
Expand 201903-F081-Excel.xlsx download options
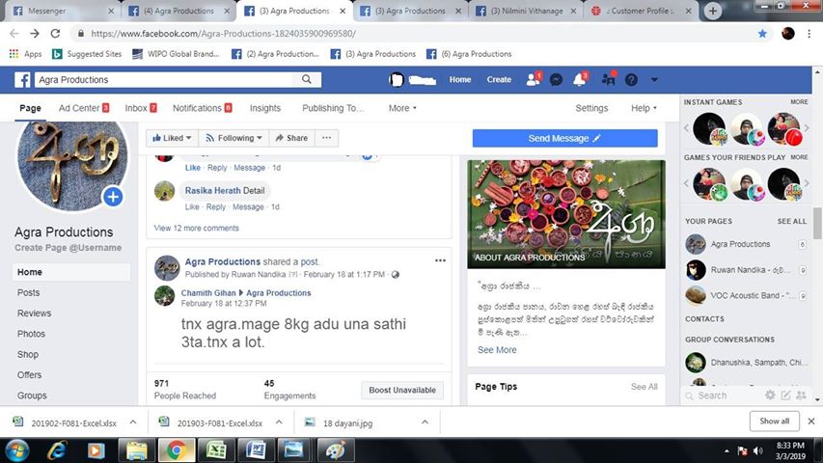pyautogui.click(x=279, y=422)
